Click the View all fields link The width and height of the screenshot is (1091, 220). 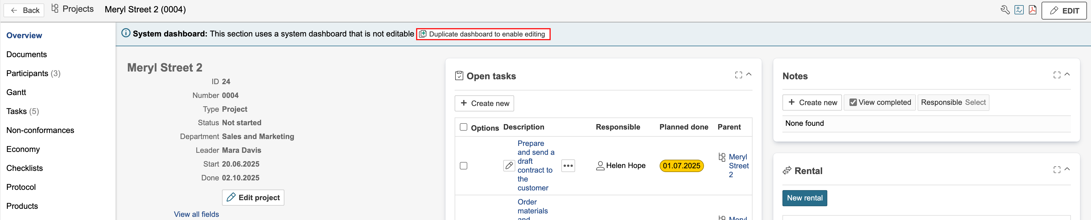tap(196, 214)
